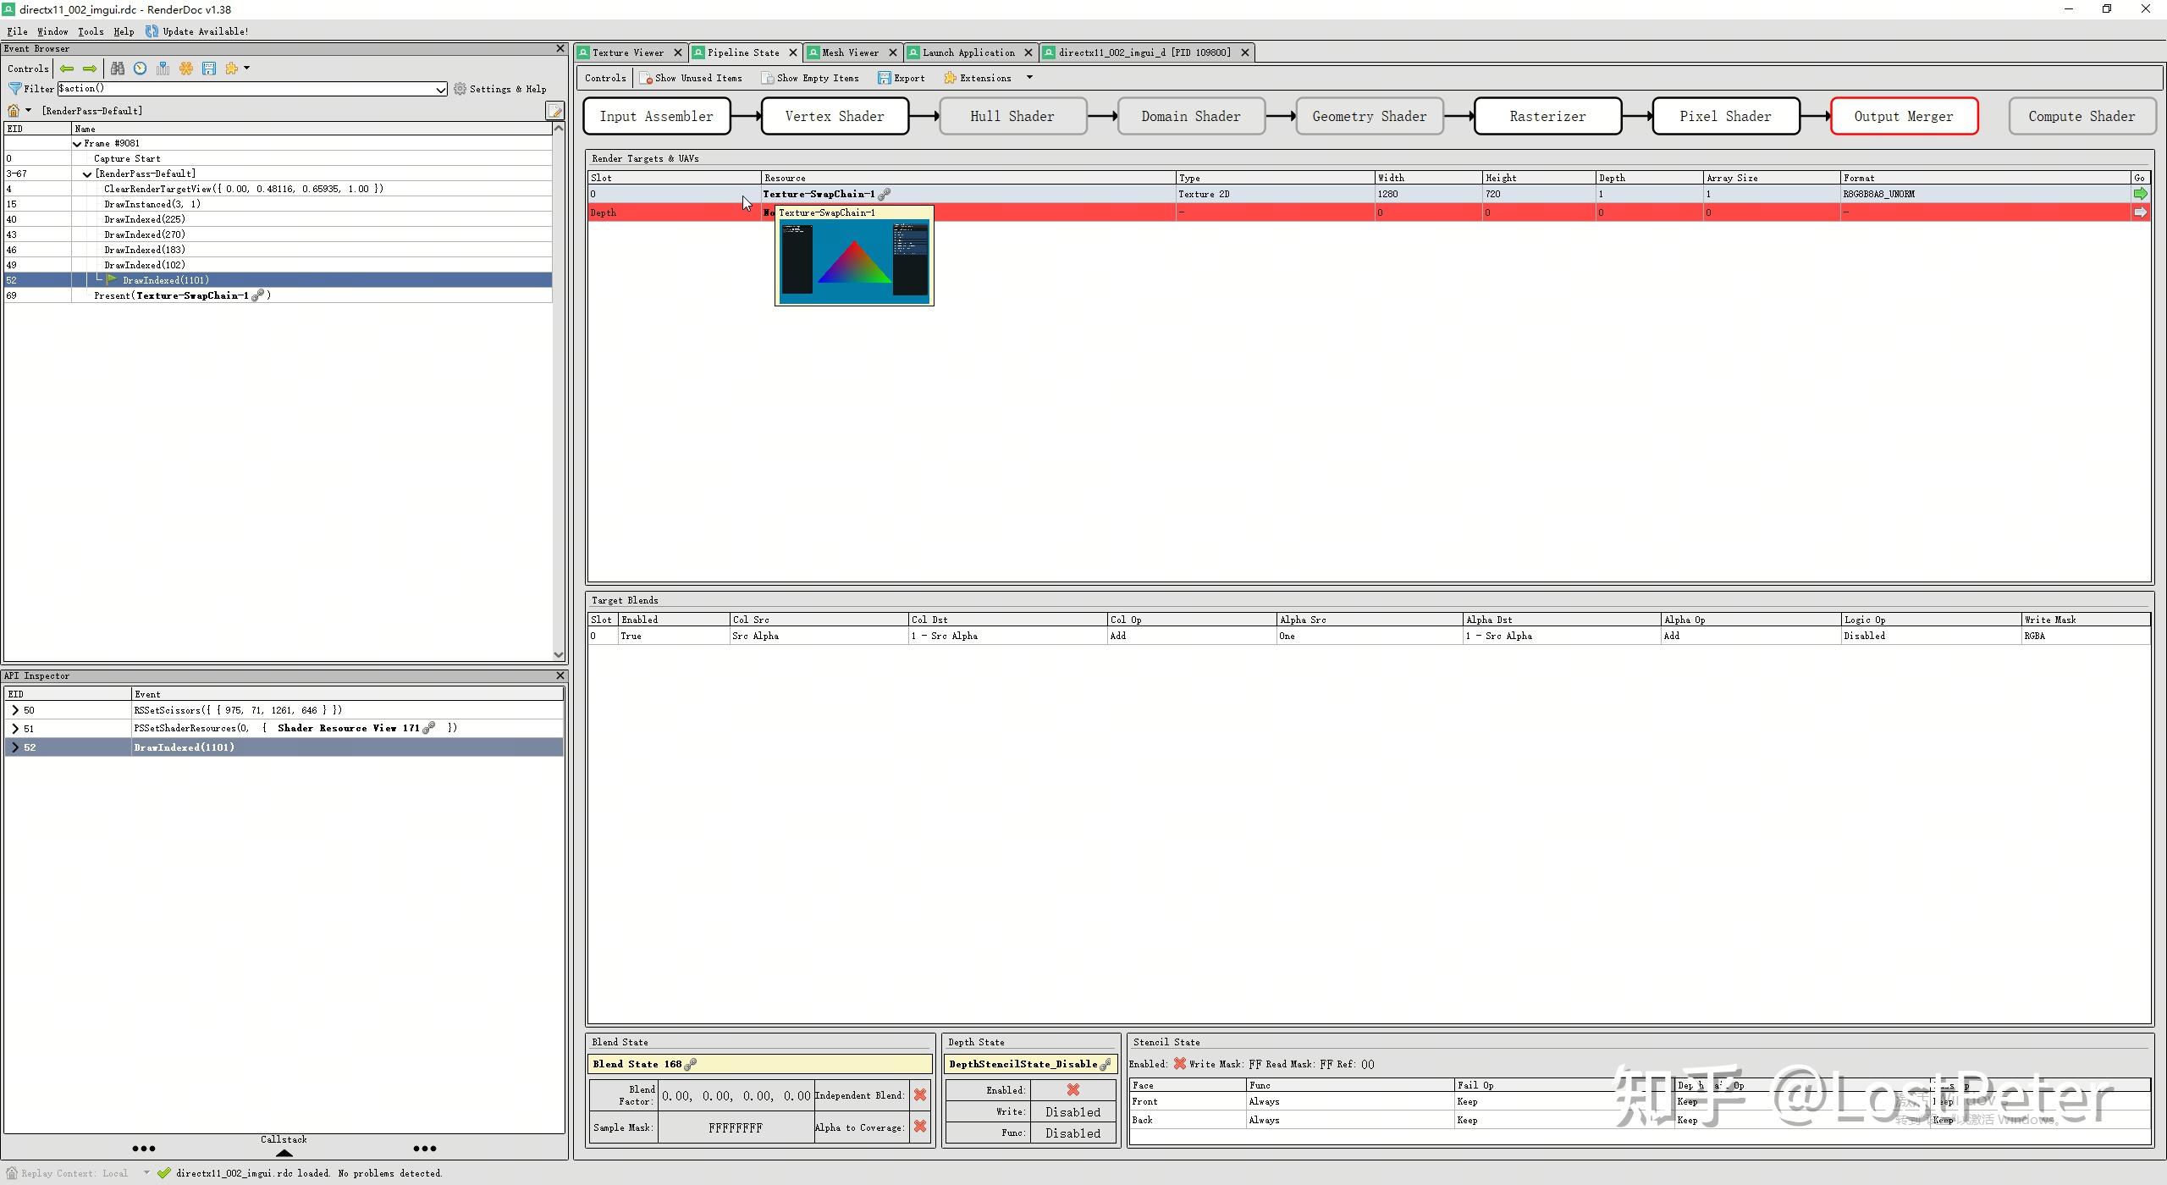
Task: Open the find event search (binoculars icon)
Action: point(119,69)
